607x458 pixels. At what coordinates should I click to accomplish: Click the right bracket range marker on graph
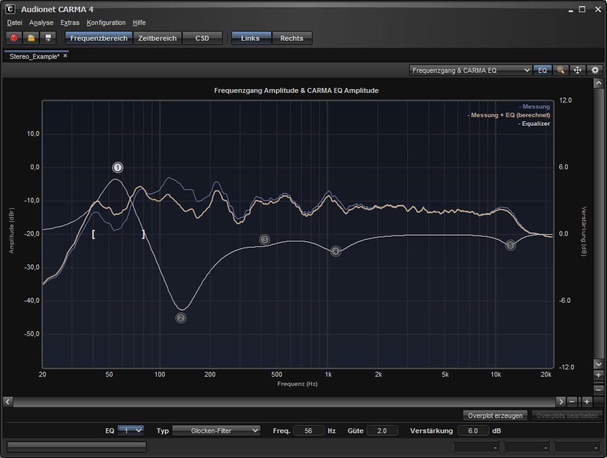(x=143, y=234)
